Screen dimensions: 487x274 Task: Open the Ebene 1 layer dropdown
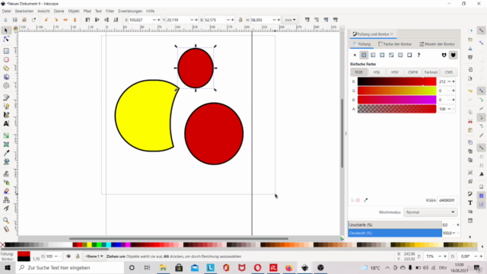pos(94,256)
